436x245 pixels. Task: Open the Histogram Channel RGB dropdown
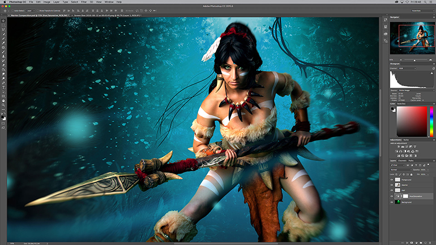point(407,69)
